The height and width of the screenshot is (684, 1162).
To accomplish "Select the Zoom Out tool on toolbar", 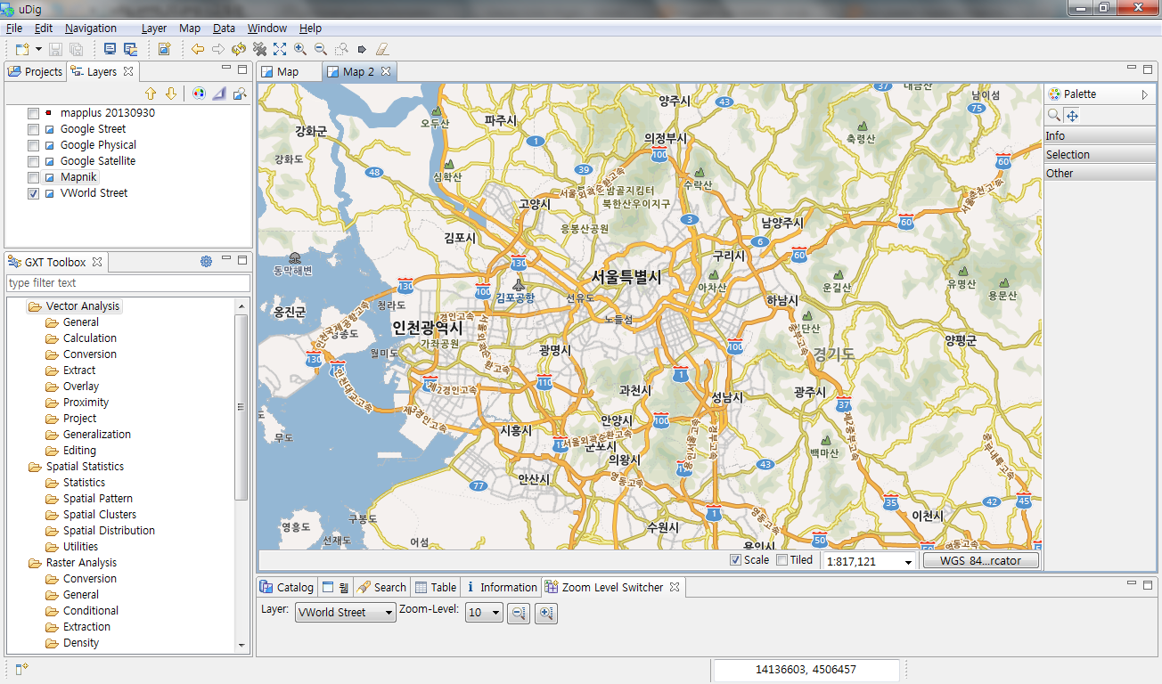I will pyautogui.click(x=321, y=49).
